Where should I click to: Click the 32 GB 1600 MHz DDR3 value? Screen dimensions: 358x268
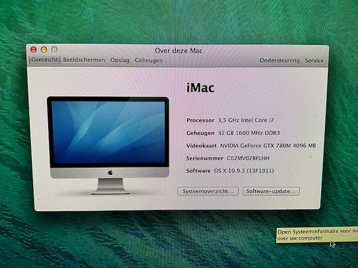pos(249,133)
